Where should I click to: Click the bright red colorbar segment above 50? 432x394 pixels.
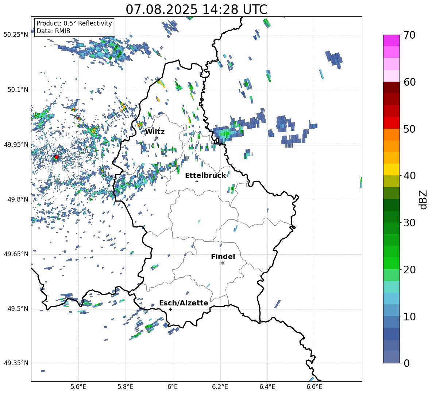click(x=391, y=123)
